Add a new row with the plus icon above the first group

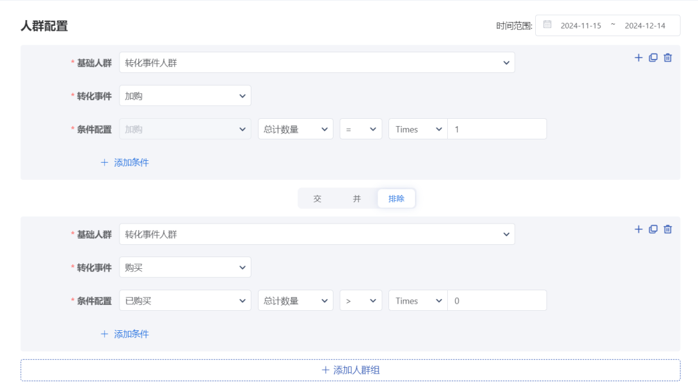(638, 58)
